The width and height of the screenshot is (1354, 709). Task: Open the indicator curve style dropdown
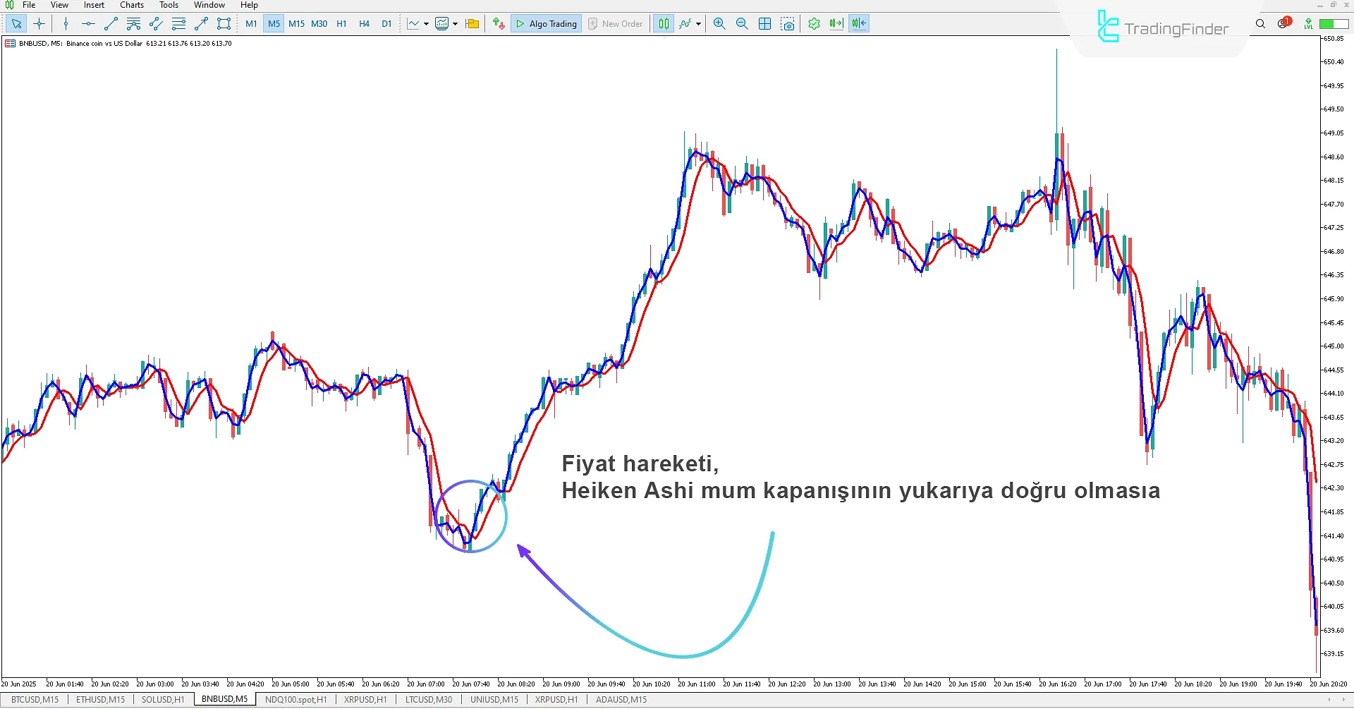pyautogui.click(x=697, y=23)
